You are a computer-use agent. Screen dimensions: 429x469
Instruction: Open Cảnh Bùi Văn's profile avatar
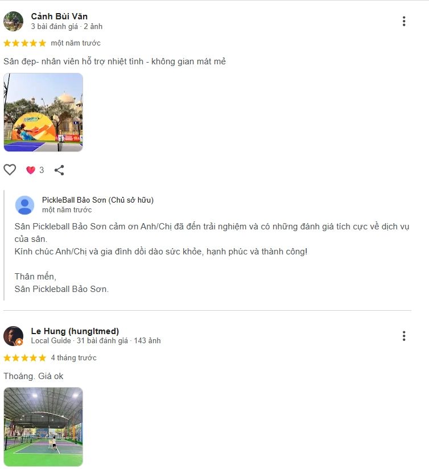(13, 21)
